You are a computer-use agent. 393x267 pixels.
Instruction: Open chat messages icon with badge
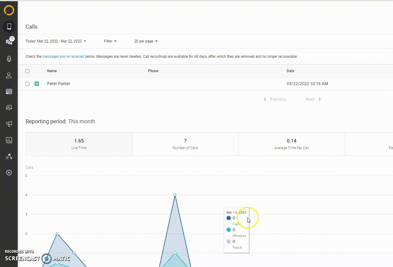pos(9,42)
